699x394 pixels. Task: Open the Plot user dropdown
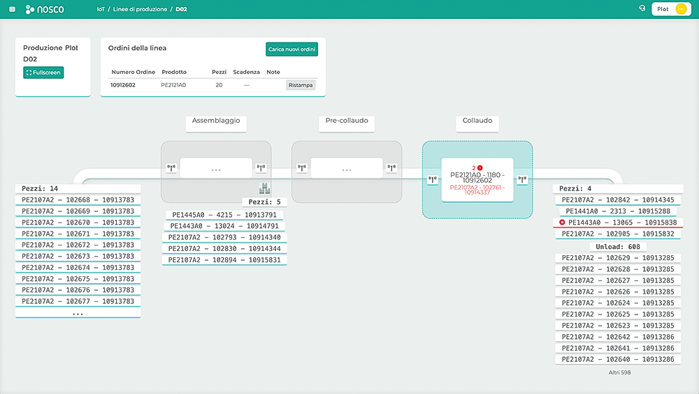coord(670,9)
